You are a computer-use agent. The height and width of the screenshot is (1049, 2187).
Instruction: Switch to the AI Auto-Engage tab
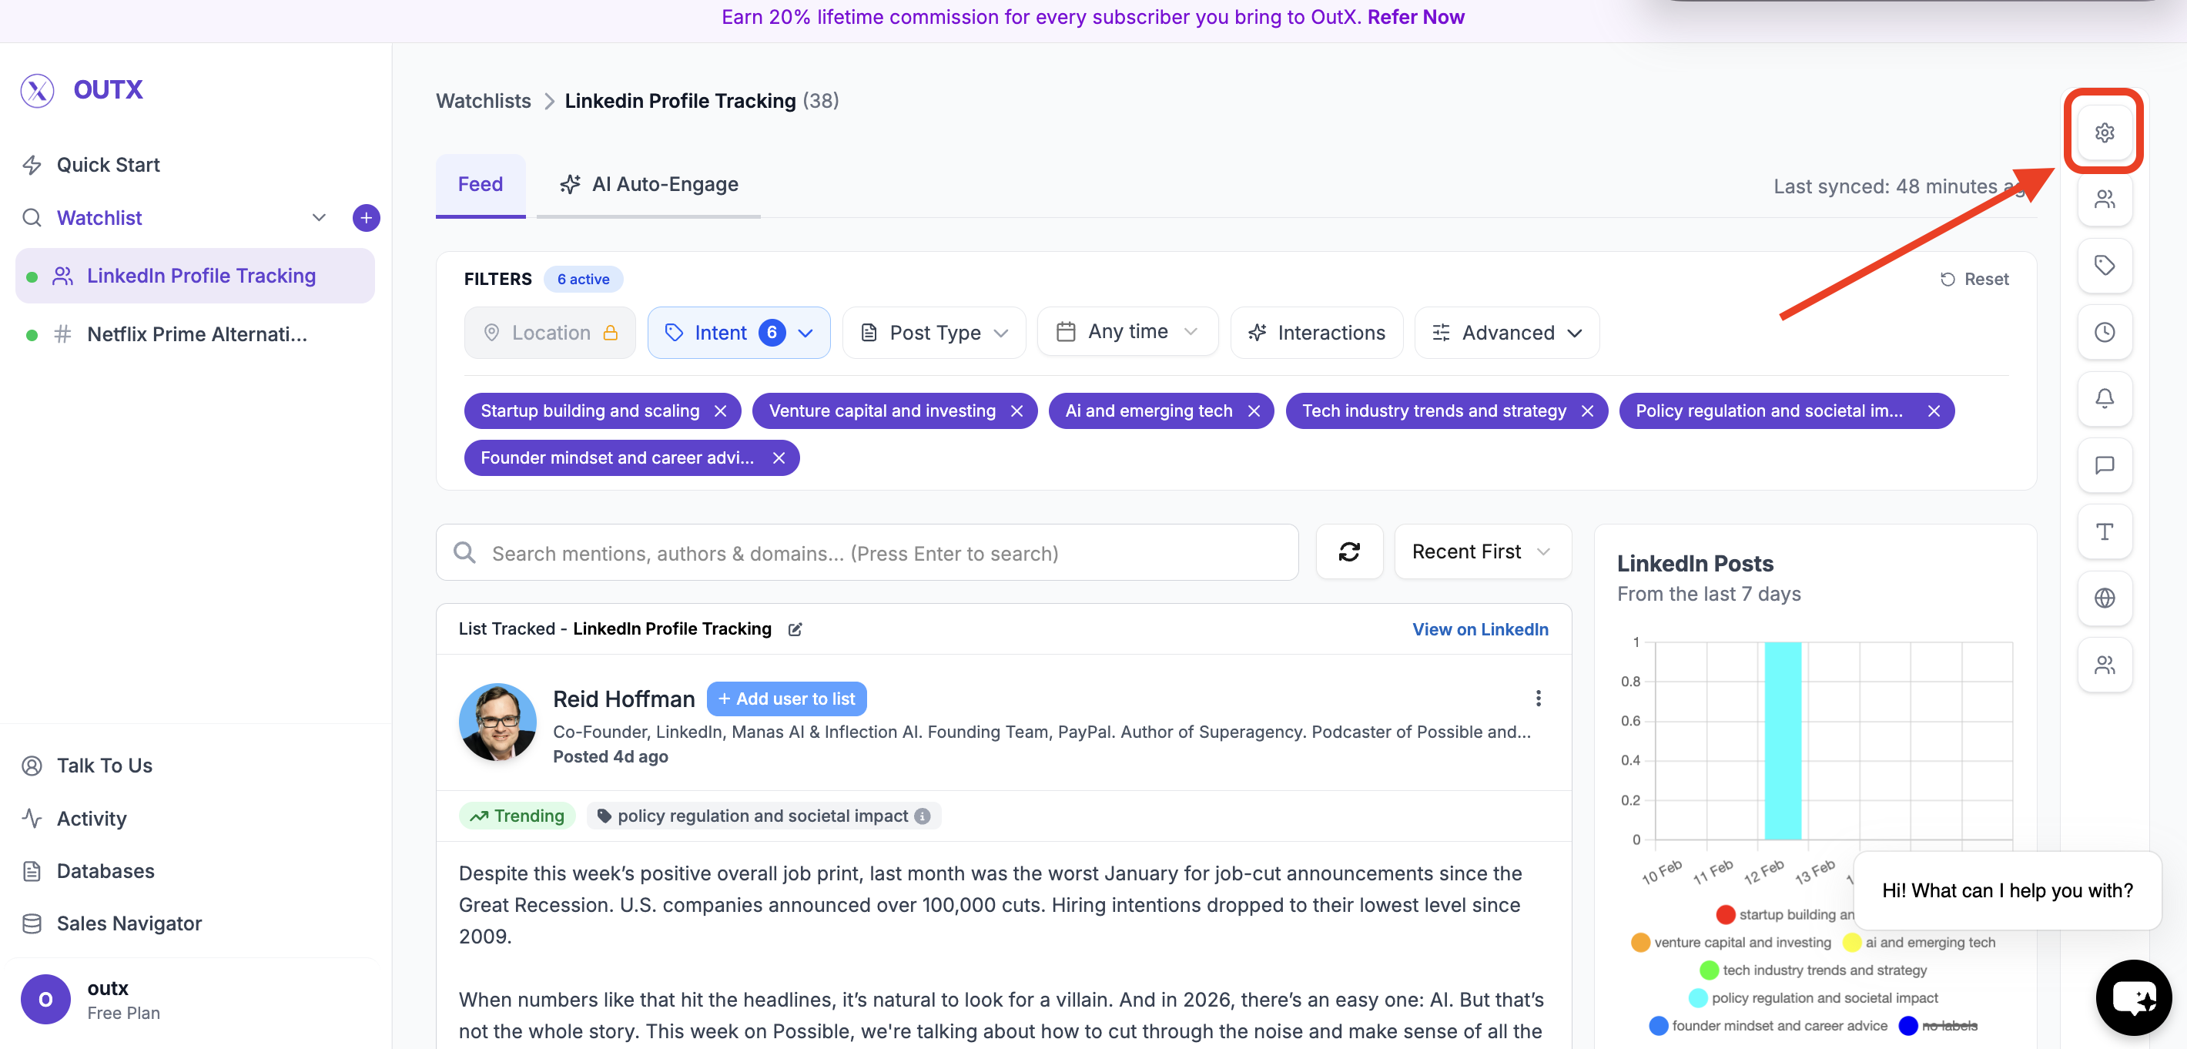pyautogui.click(x=648, y=184)
